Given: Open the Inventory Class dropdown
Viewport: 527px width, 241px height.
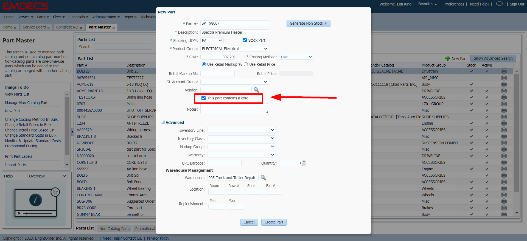Looking at the screenshot, I should (241, 138).
